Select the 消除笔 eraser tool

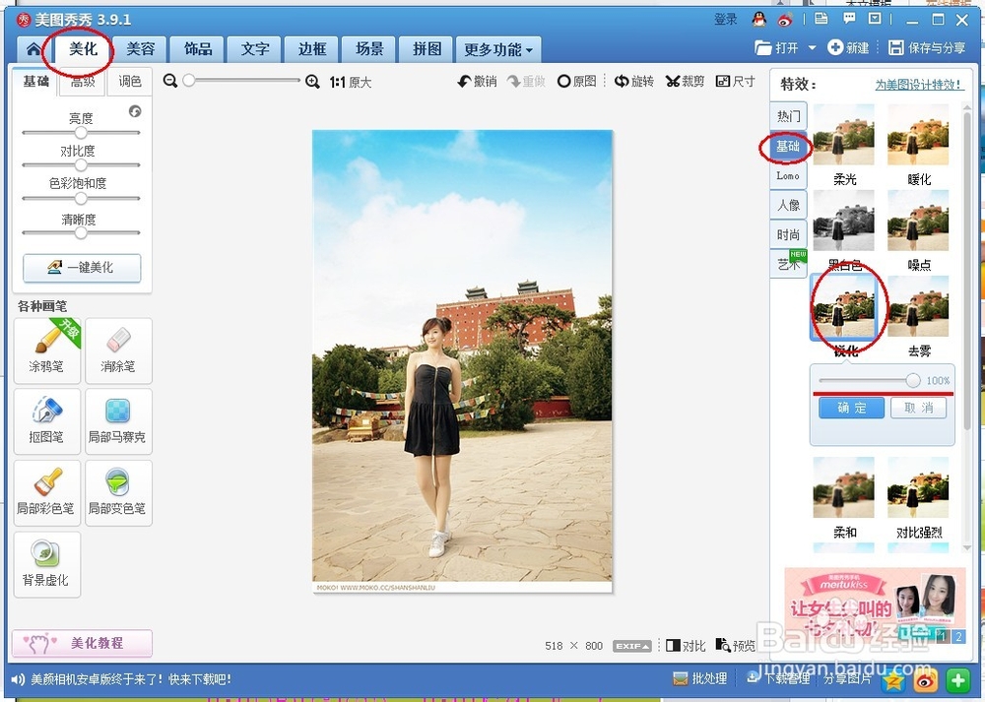tap(118, 351)
